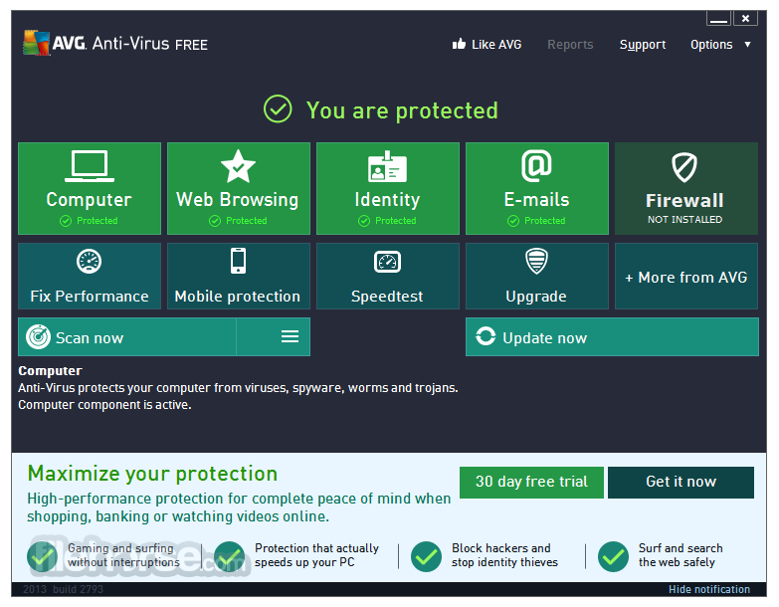This screenshot has width=779, height=607.
Task: Open the Fix Performance tile label
Action: point(90,297)
